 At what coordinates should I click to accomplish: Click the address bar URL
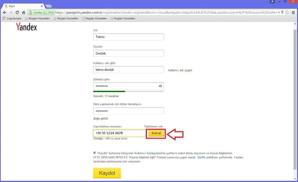click(x=167, y=12)
